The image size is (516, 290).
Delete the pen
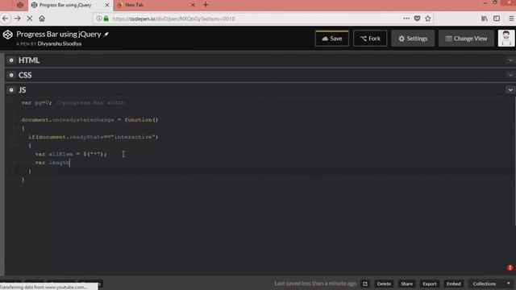384,284
